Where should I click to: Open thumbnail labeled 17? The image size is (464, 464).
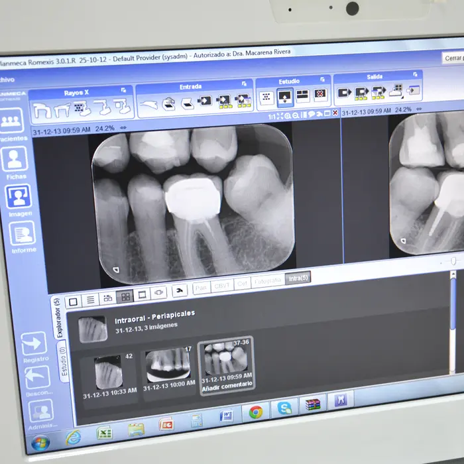pyautogui.click(x=168, y=365)
